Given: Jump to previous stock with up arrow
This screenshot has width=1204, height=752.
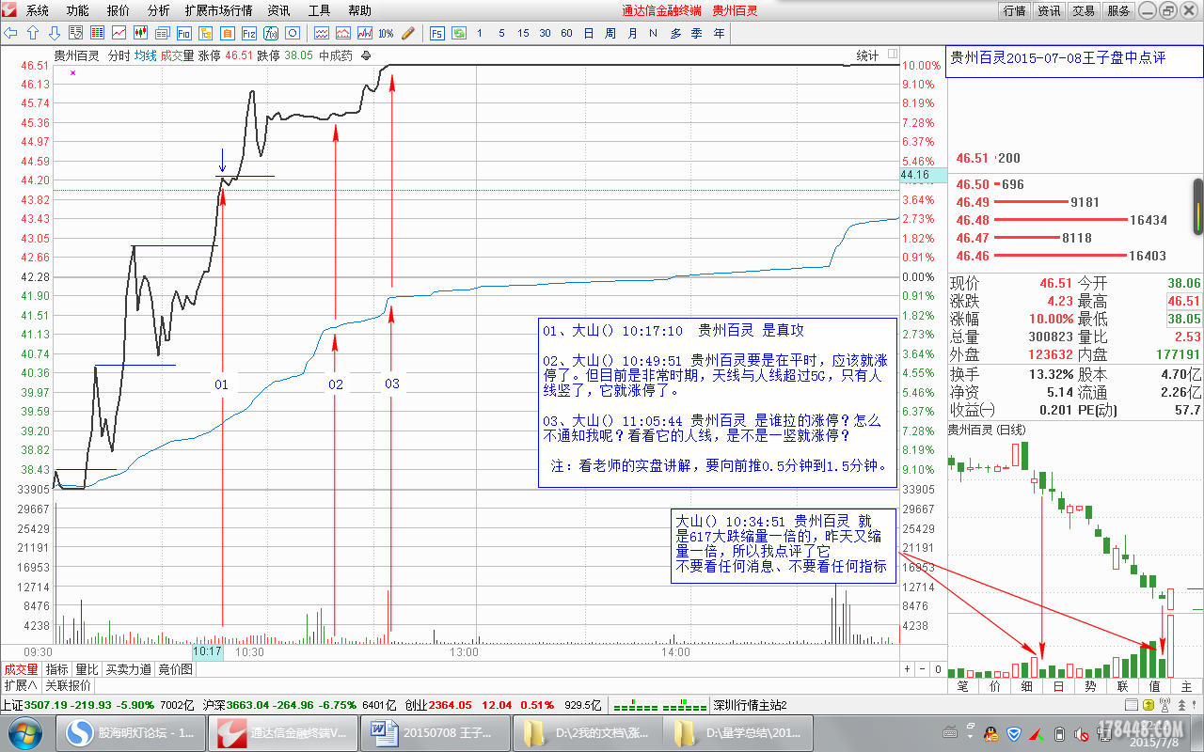Looking at the screenshot, I should point(32,33).
